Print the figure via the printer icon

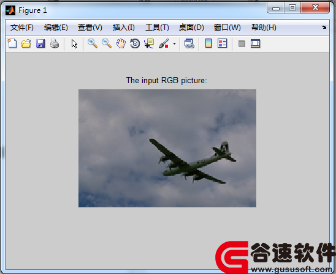click(55, 43)
